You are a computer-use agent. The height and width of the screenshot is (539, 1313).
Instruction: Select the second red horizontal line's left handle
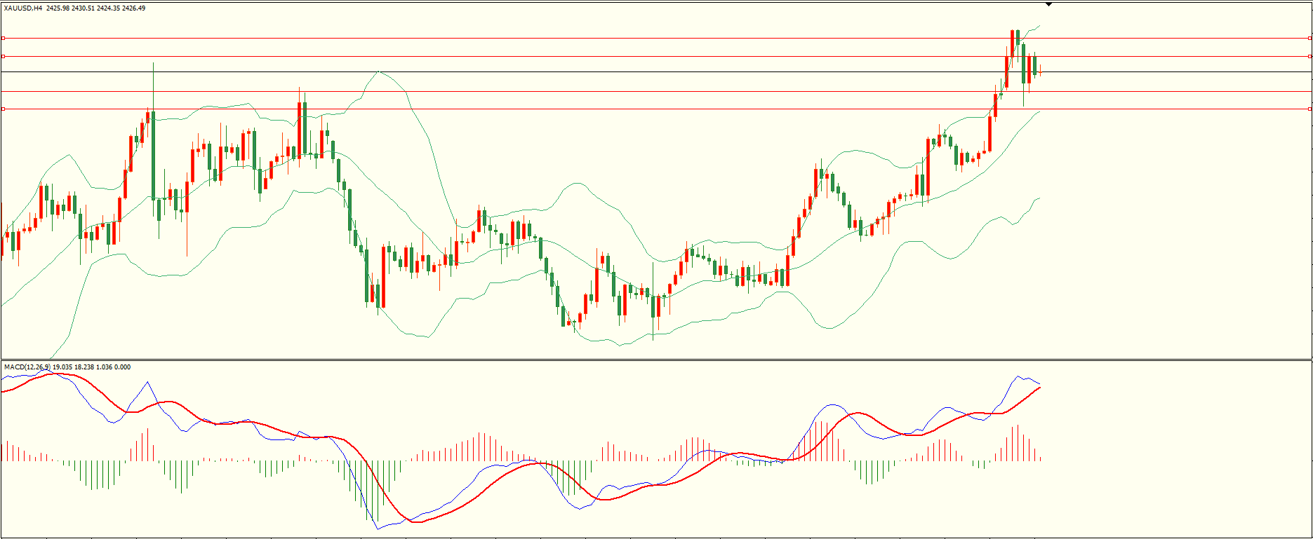[3, 56]
